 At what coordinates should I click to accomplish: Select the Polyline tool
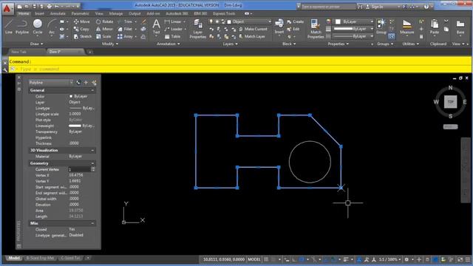pyautogui.click(x=22, y=27)
